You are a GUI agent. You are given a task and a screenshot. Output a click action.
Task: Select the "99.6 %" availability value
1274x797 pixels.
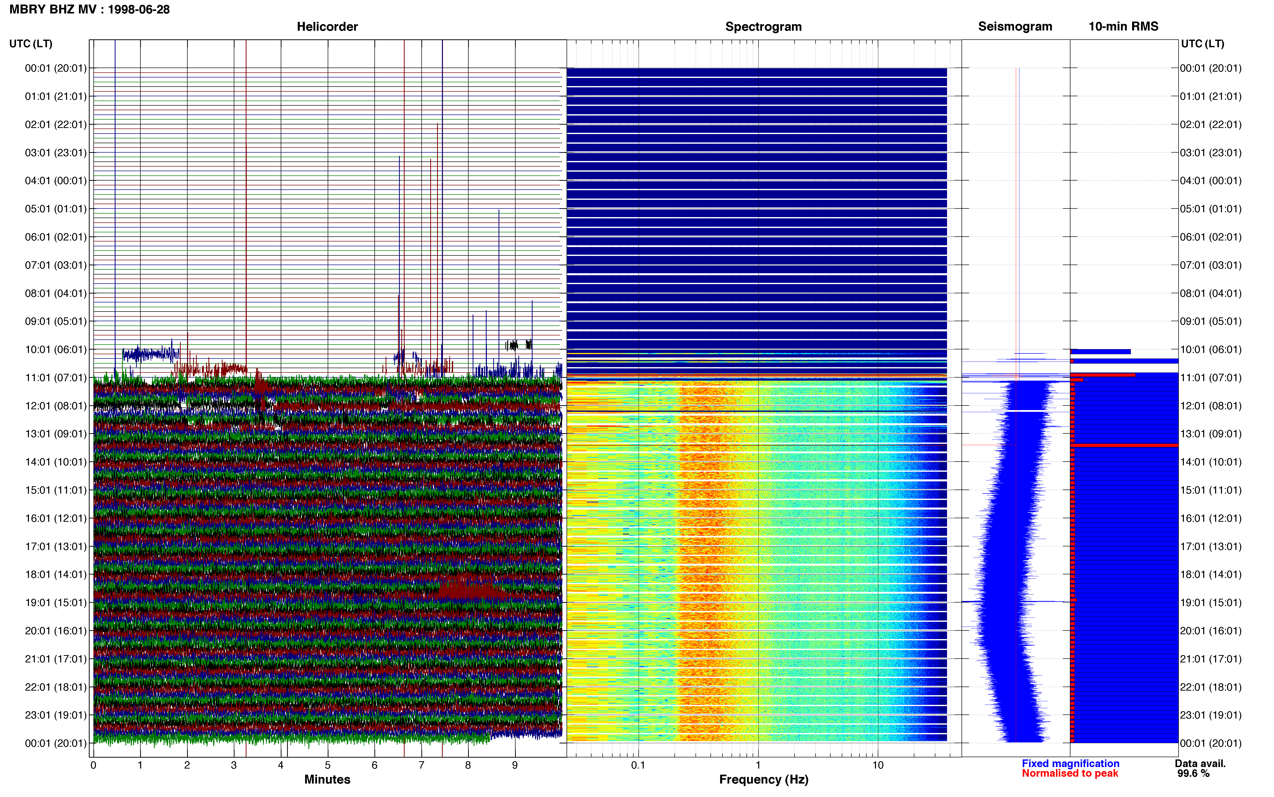tap(1193, 773)
